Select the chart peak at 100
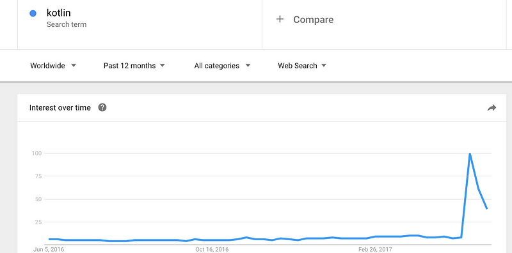This screenshot has width=512, height=253. pyautogui.click(x=470, y=153)
